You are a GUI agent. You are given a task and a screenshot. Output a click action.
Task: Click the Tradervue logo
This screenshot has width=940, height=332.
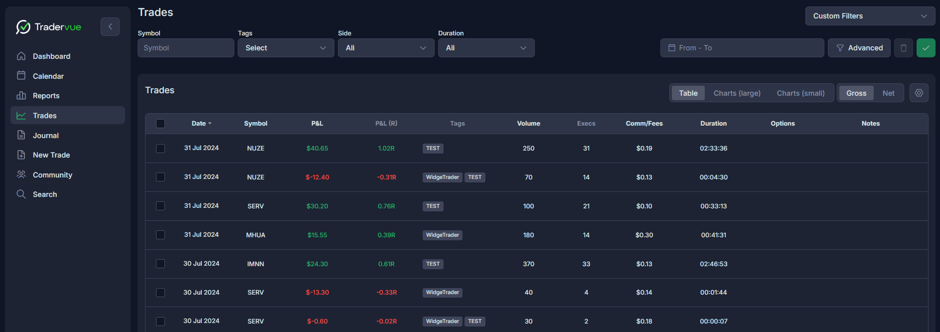click(48, 27)
